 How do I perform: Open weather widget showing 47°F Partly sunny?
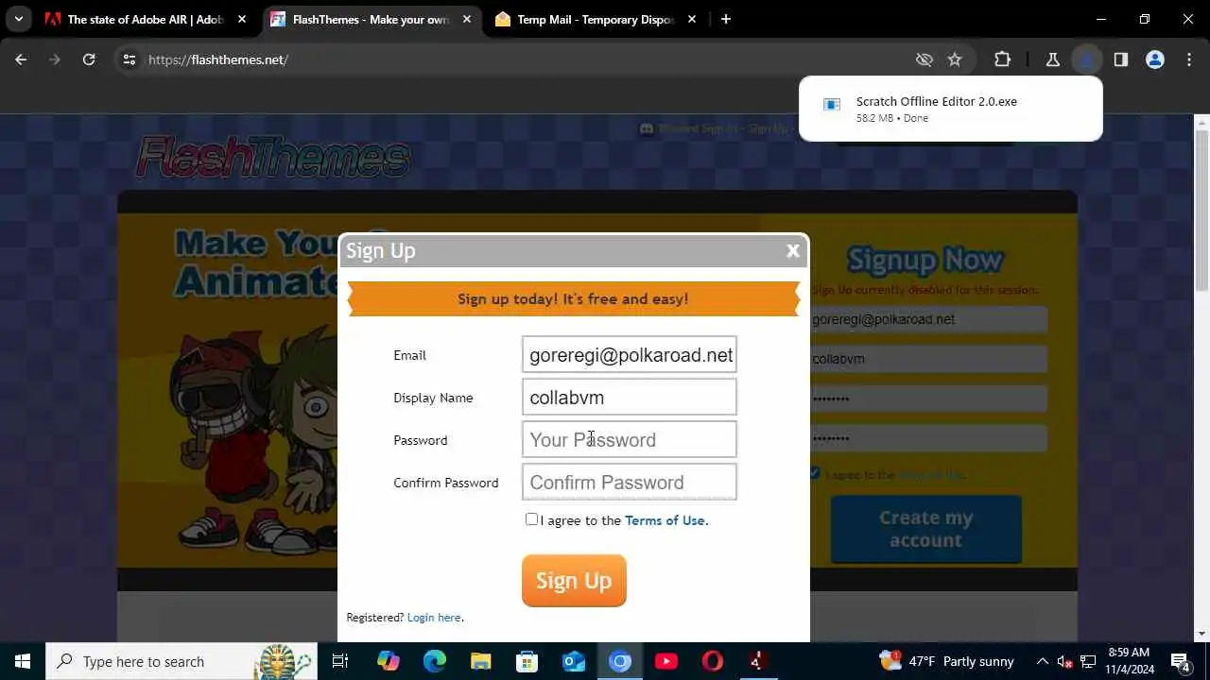pos(946,661)
